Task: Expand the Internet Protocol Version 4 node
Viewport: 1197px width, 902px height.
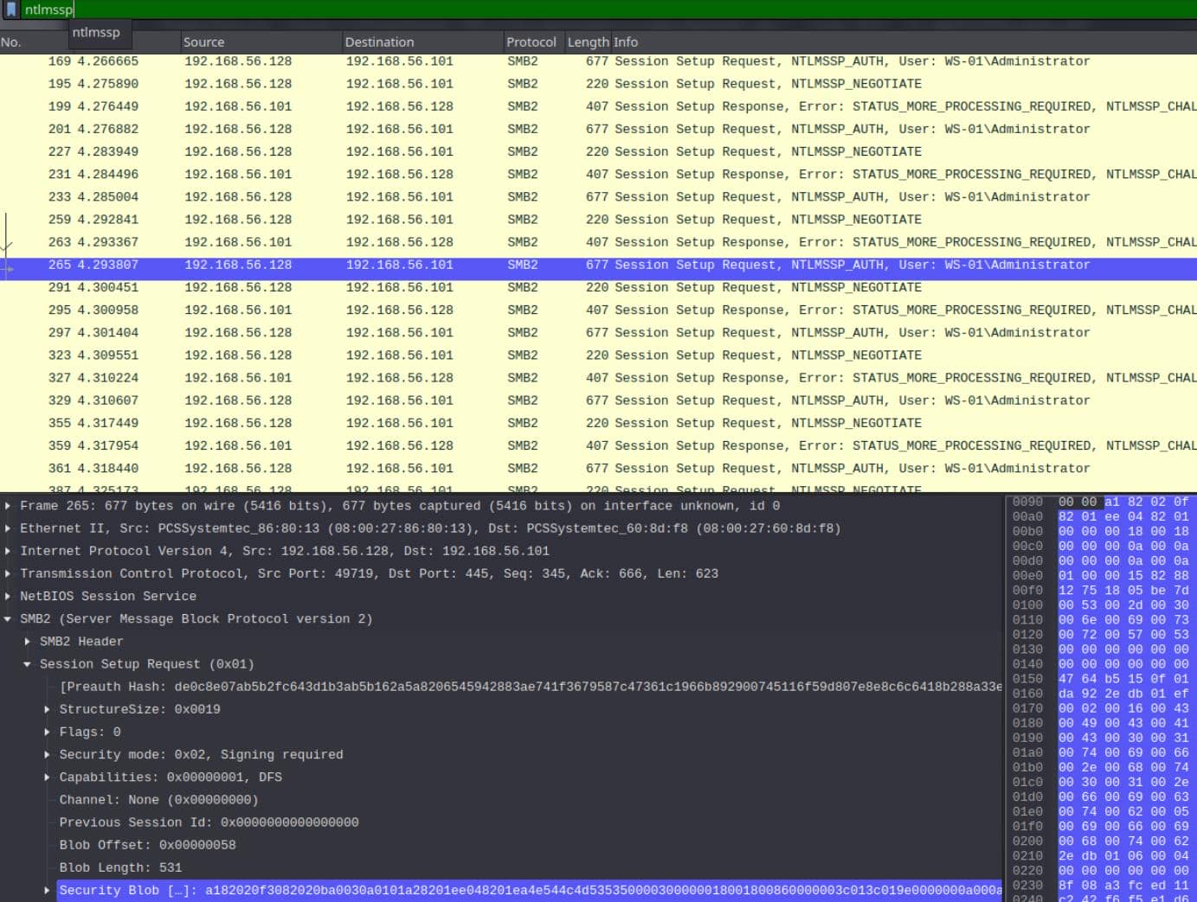Action: tap(9, 551)
